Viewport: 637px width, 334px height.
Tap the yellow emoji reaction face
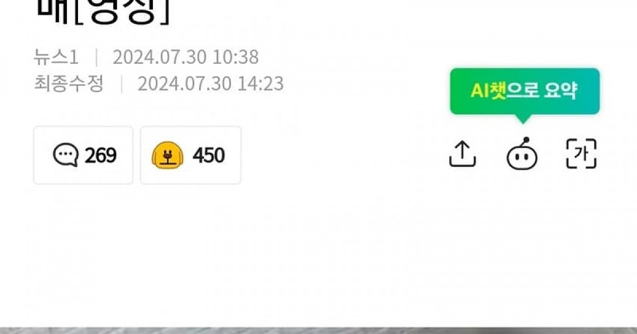[x=168, y=155]
